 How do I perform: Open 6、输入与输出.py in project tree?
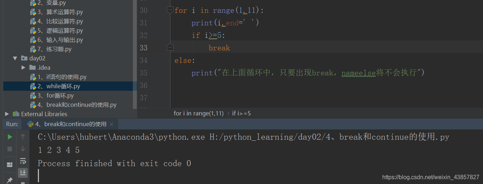60,40
